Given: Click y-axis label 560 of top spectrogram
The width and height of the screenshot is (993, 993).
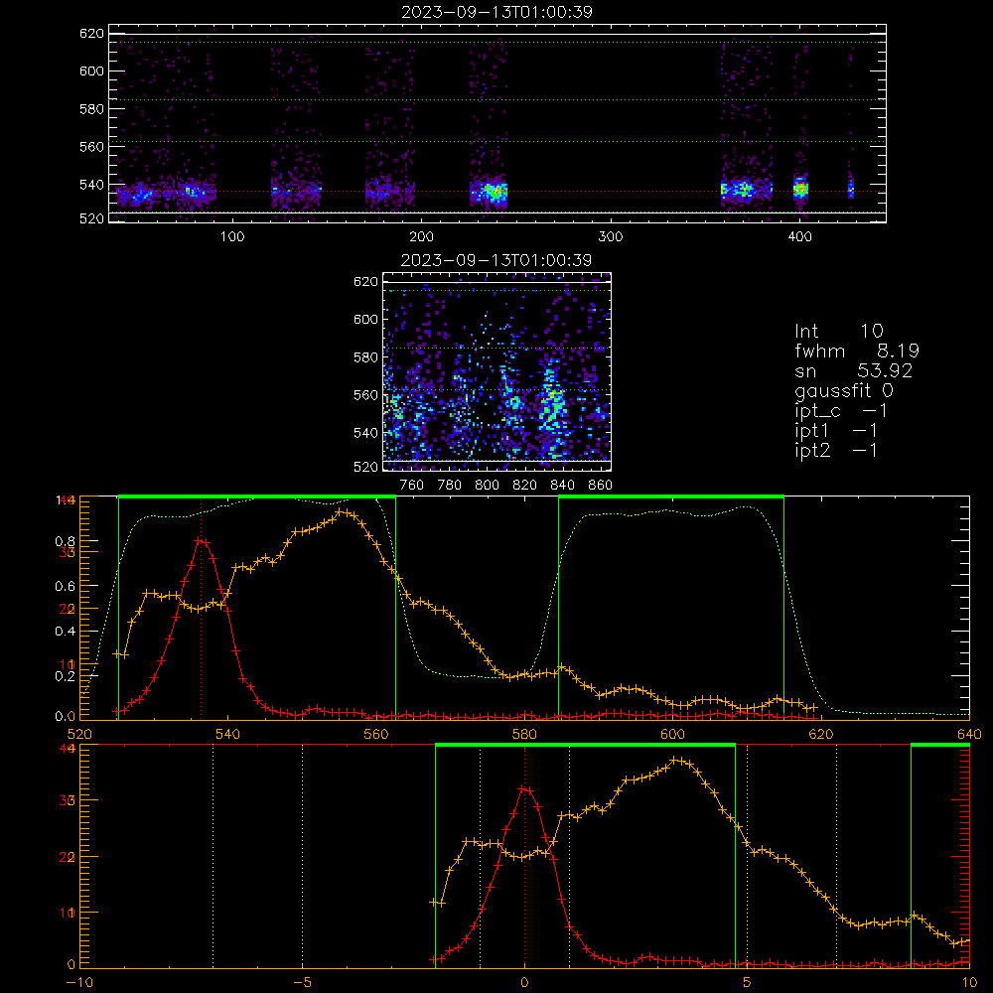Looking at the screenshot, I should [x=91, y=146].
